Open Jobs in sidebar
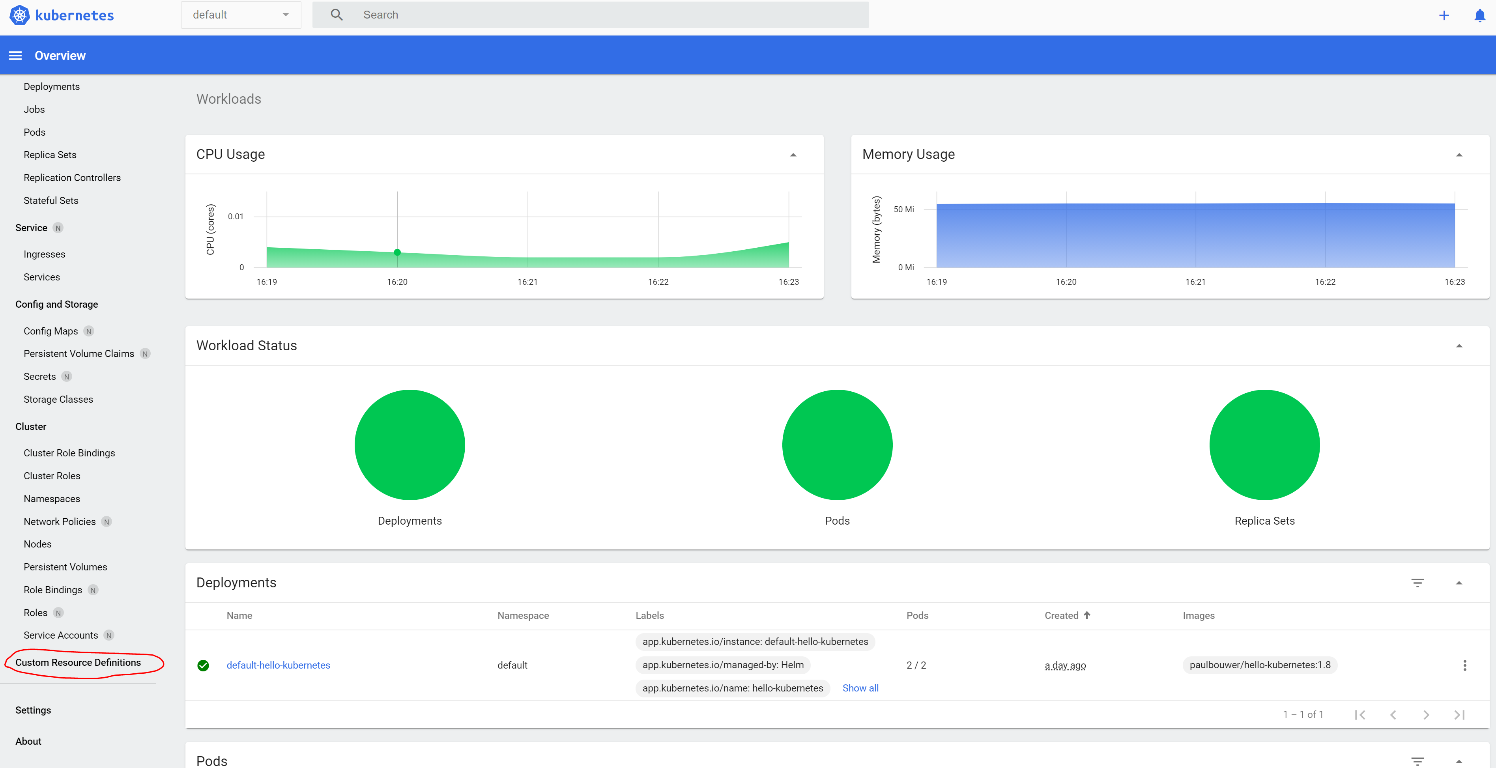The height and width of the screenshot is (768, 1496). pyautogui.click(x=34, y=109)
